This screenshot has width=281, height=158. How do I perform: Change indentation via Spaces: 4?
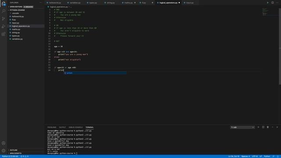(245, 156)
